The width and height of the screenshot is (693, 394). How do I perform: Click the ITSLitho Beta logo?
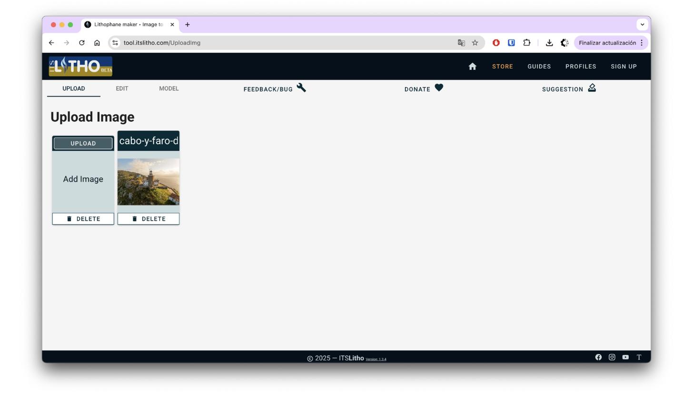tap(80, 66)
